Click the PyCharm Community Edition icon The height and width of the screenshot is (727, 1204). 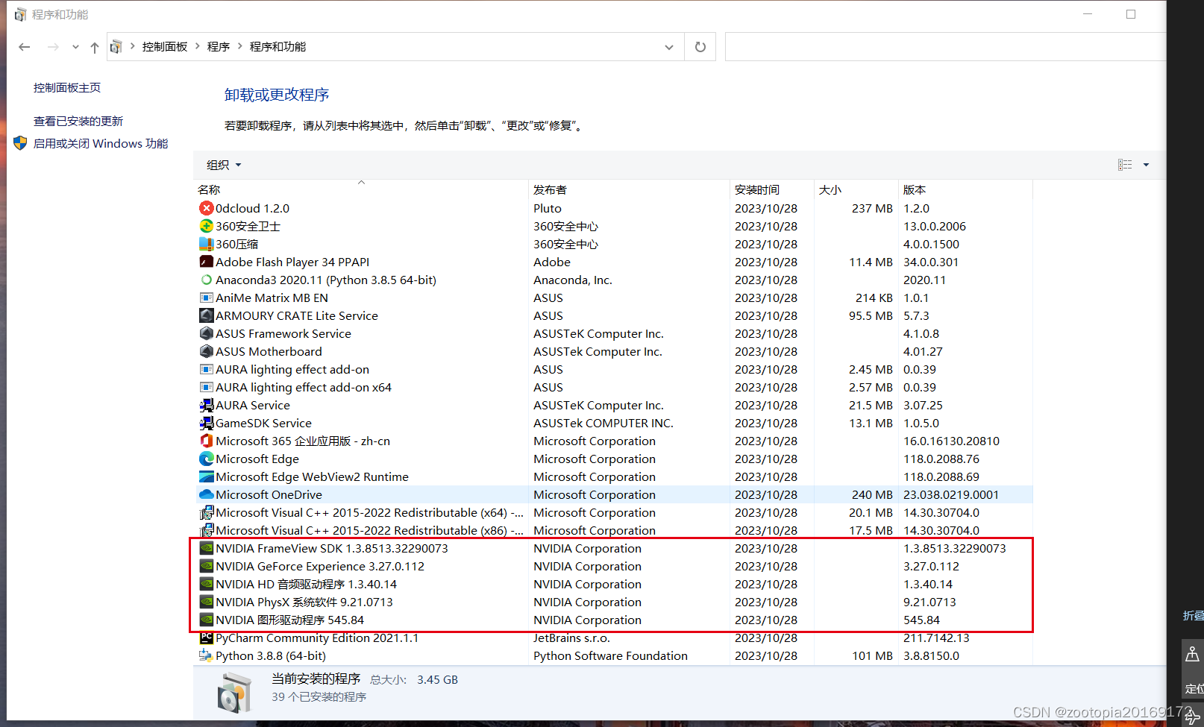click(207, 638)
